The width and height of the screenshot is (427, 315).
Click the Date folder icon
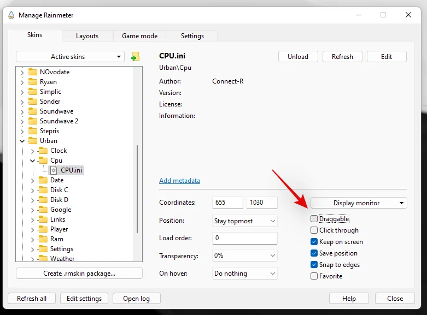point(43,180)
